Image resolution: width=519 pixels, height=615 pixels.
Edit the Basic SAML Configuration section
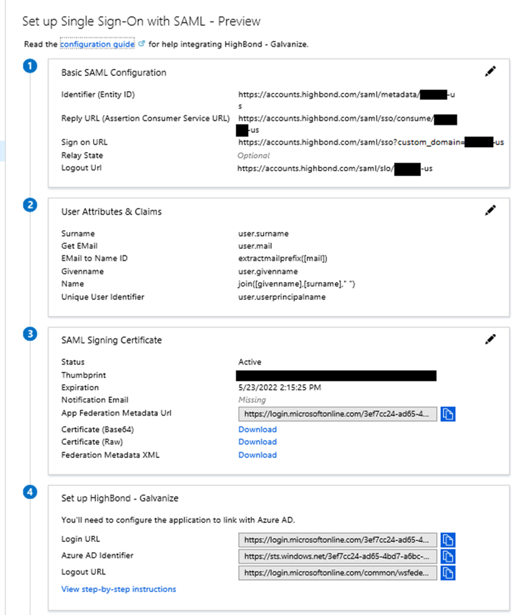coord(490,71)
